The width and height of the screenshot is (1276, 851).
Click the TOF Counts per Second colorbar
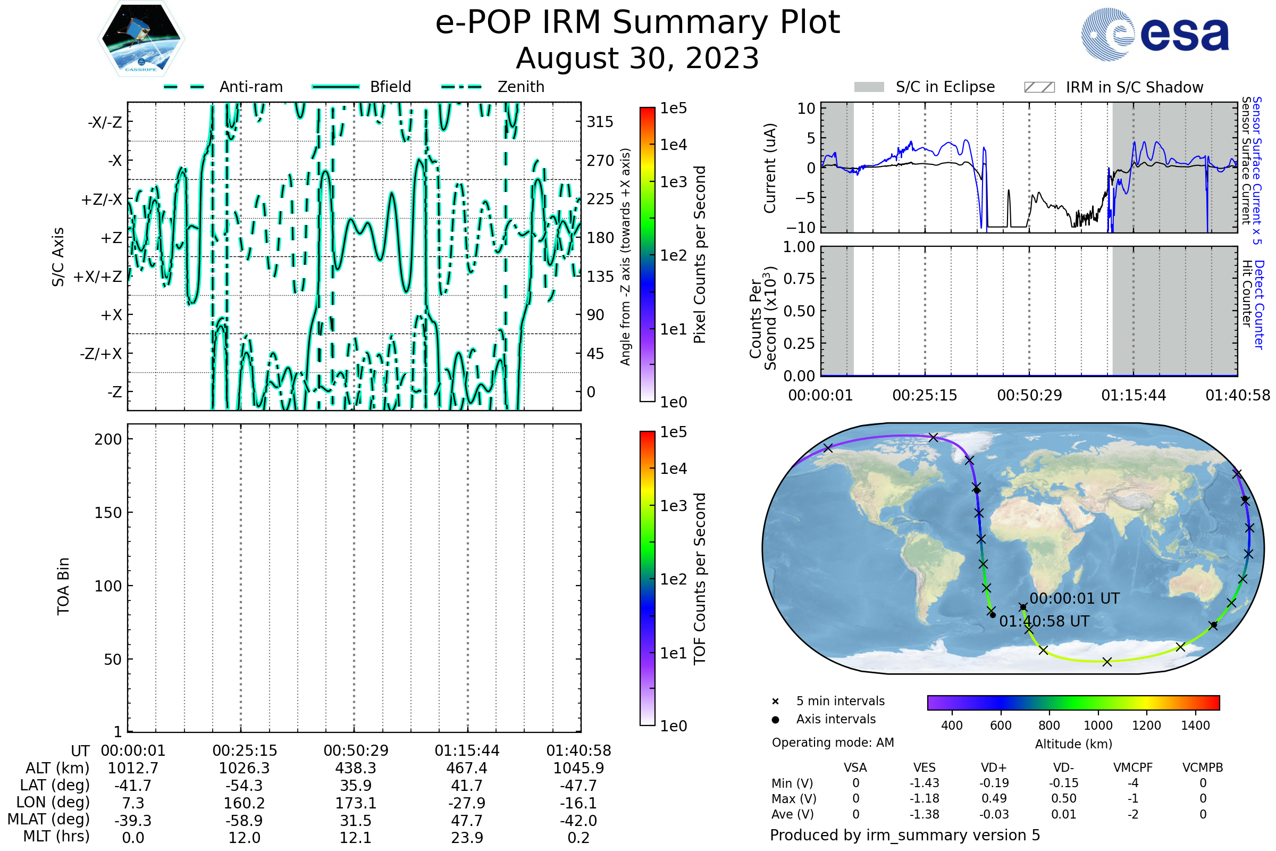(x=647, y=578)
